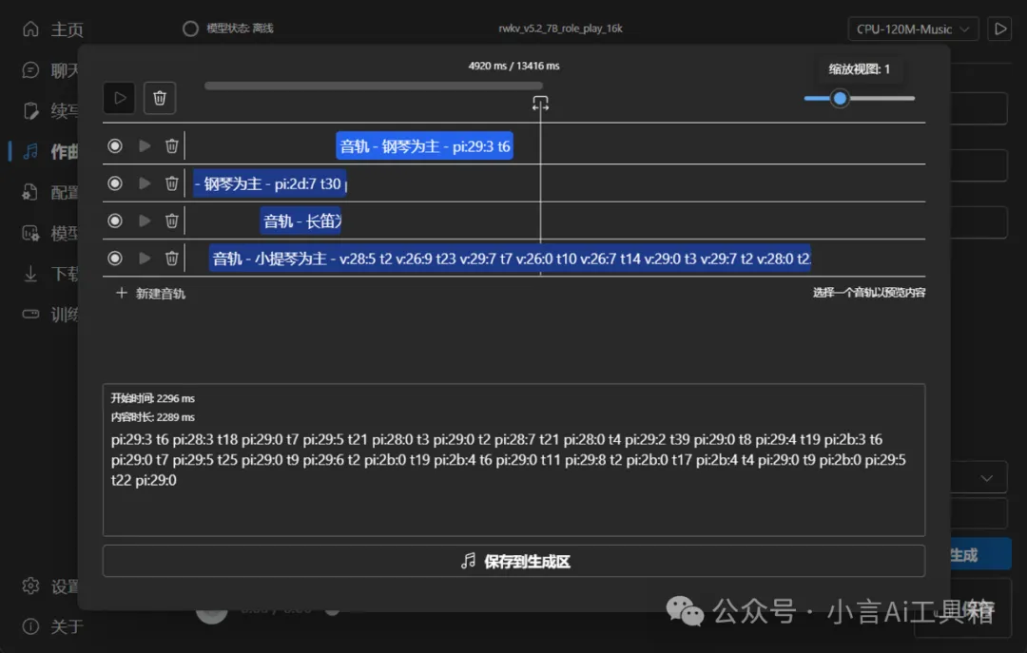Viewport: 1027px width, 653px height.
Task: Click the 保存到生成区 button
Action: 513,562
